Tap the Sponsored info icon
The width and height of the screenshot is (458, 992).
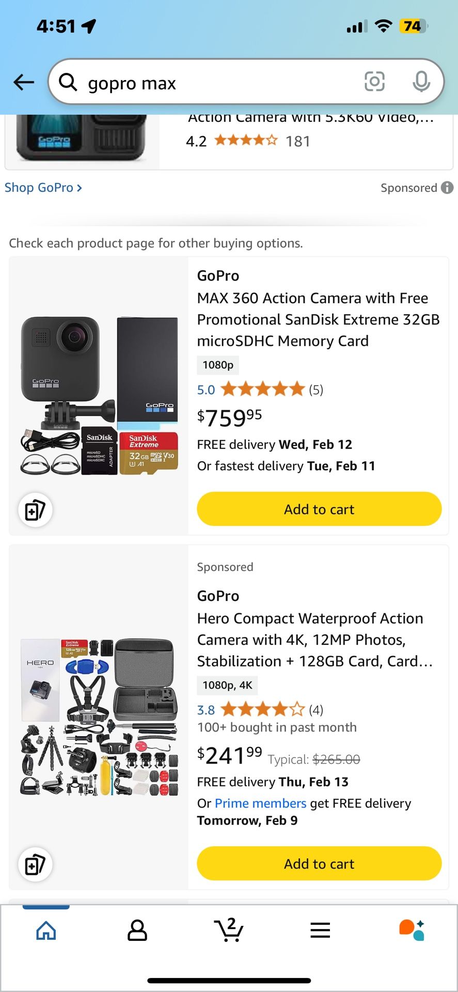pos(447,188)
